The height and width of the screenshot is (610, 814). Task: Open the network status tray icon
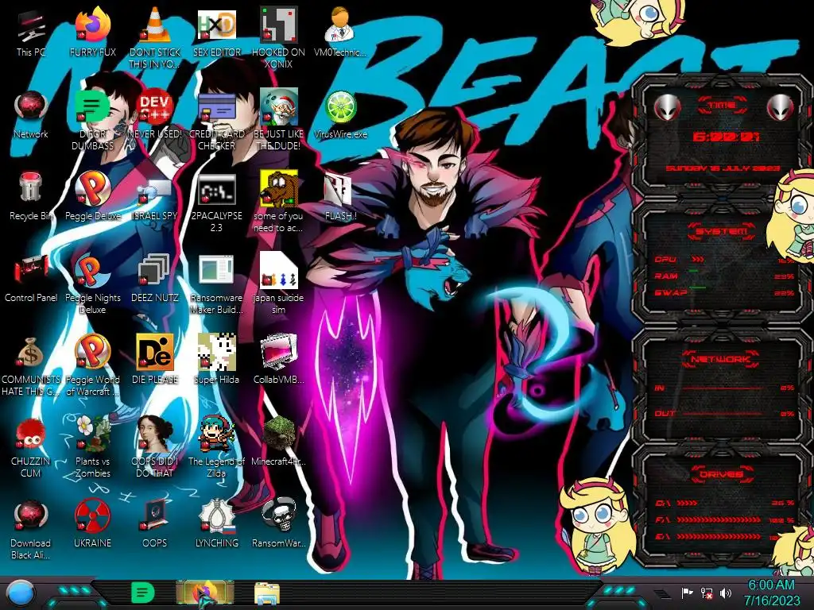tap(706, 593)
